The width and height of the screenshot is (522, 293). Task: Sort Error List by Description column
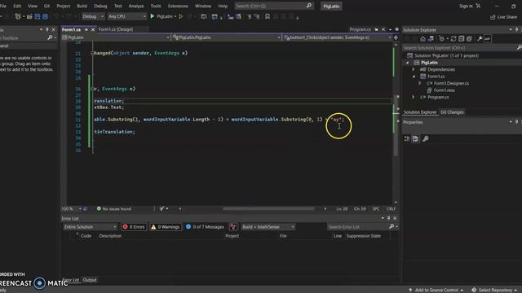[110, 236]
